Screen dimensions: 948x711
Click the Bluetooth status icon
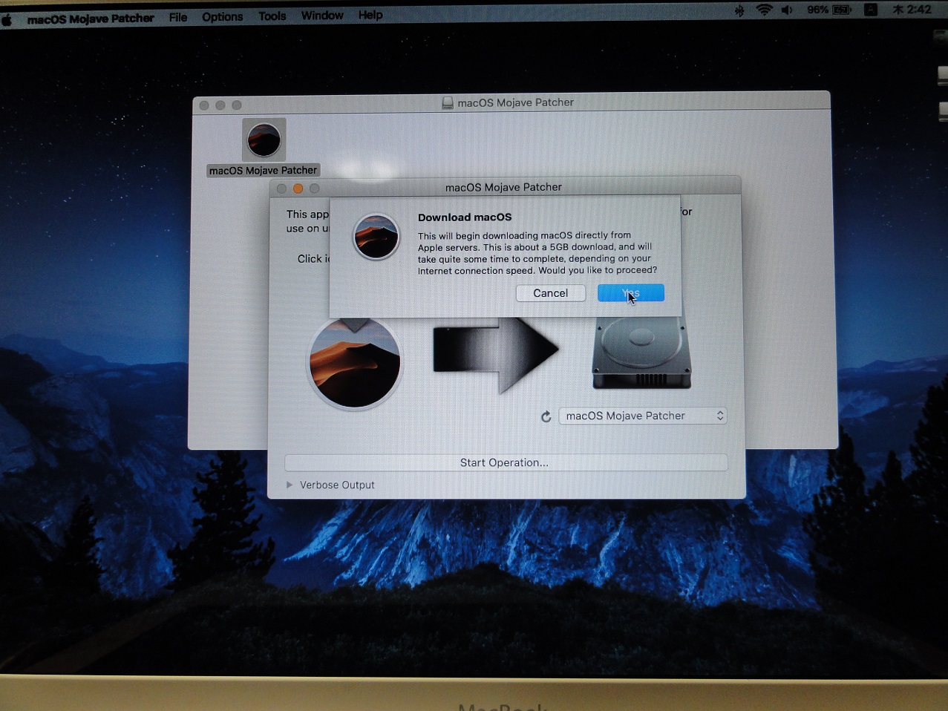tap(739, 10)
